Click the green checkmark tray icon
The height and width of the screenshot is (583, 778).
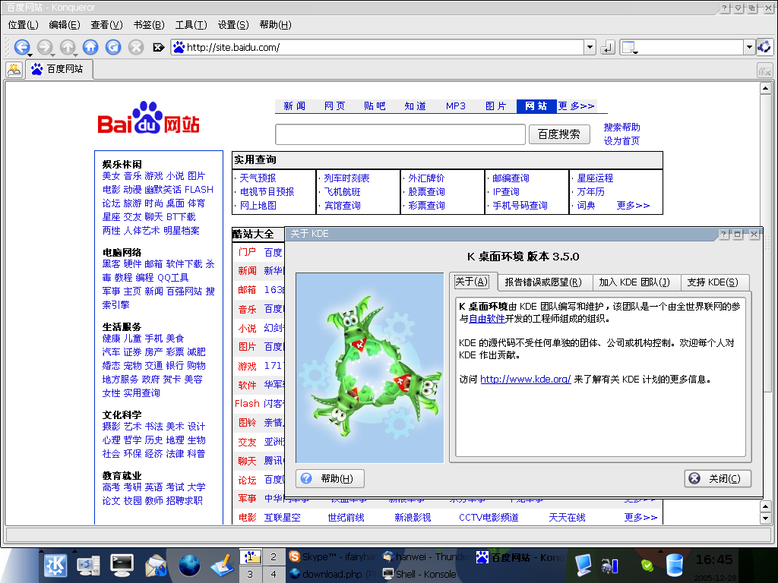pos(647,565)
